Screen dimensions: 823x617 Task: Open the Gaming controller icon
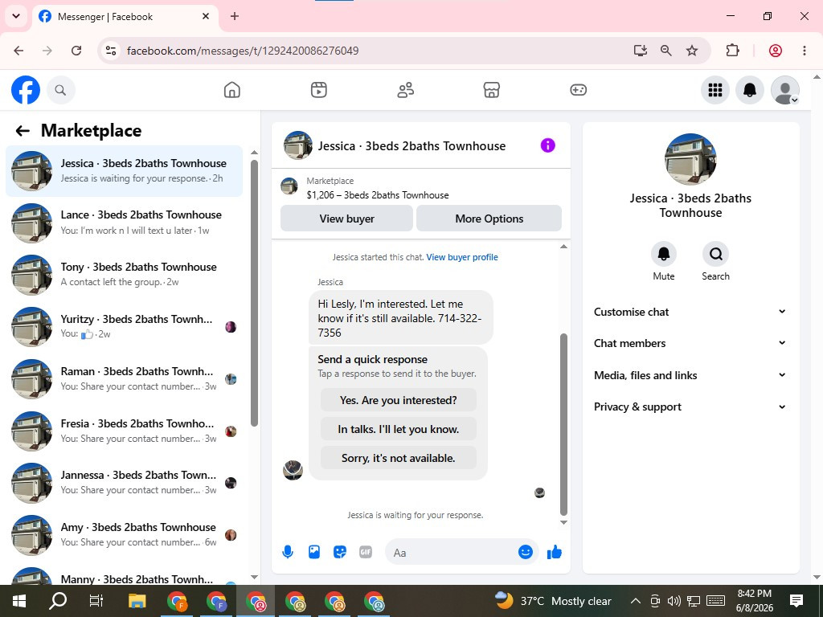(x=578, y=90)
